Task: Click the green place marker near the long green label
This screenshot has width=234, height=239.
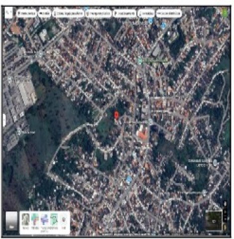Action: coord(140,61)
